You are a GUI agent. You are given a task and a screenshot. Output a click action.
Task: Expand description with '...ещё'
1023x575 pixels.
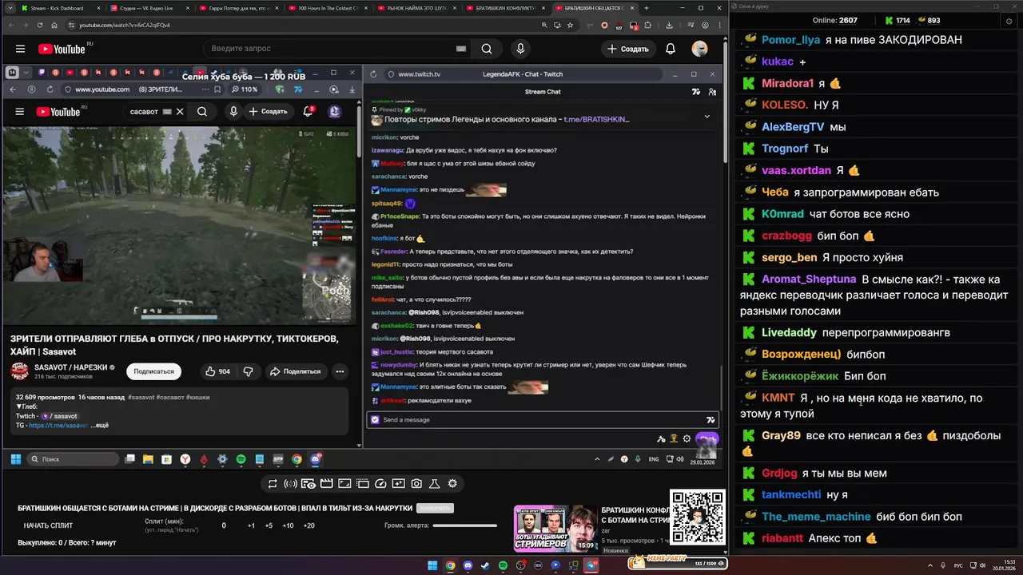99,426
